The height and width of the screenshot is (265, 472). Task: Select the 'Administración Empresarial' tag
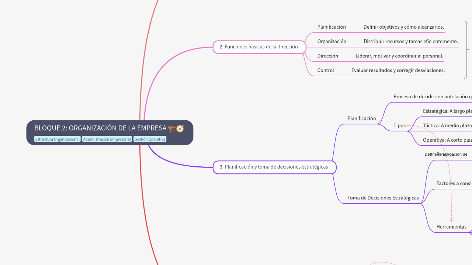pyautogui.click(x=107, y=139)
